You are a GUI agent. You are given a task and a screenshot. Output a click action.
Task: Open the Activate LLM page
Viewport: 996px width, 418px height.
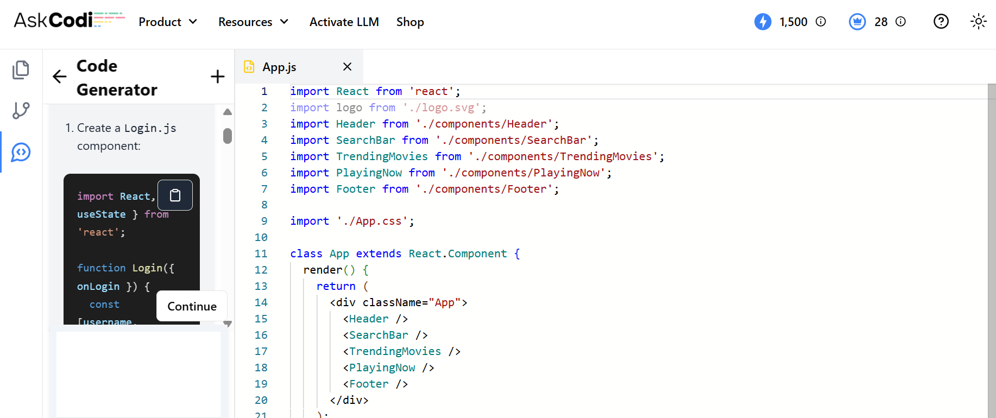coord(344,22)
